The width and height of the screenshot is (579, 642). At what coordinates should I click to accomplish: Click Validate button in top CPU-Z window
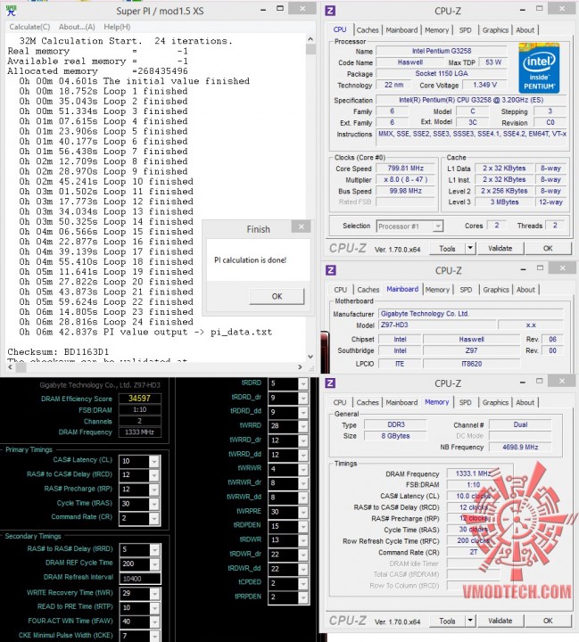point(500,249)
